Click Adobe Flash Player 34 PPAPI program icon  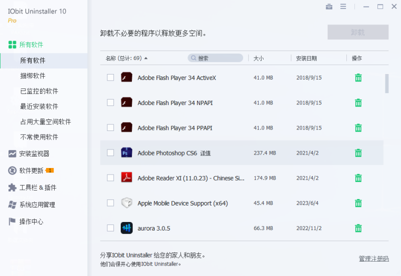point(127,127)
